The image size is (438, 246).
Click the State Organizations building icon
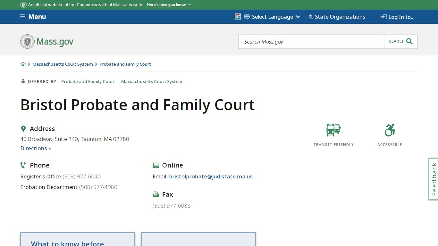point(310,17)
